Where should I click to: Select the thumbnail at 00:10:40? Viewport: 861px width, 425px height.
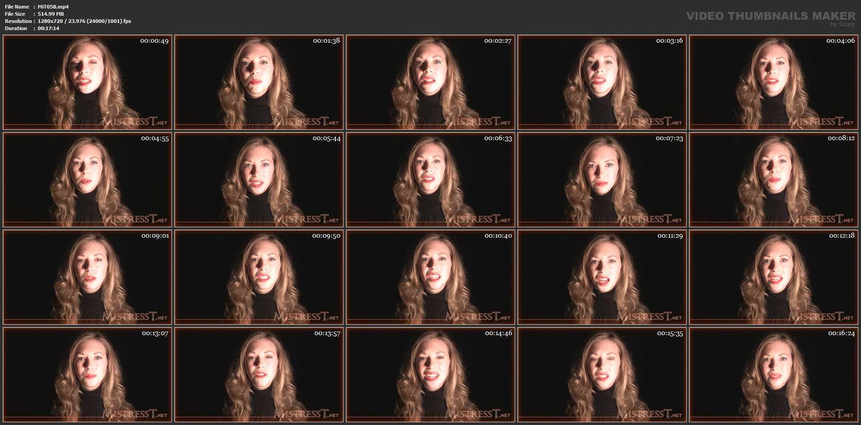point(431,277)
